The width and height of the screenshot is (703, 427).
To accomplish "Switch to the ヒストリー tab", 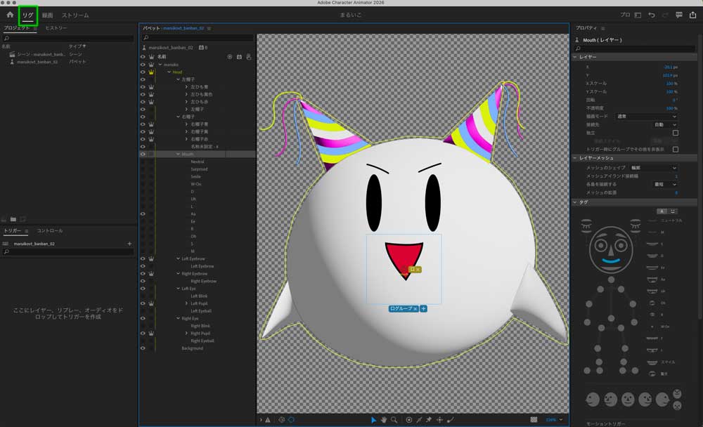I will (56, 27).
